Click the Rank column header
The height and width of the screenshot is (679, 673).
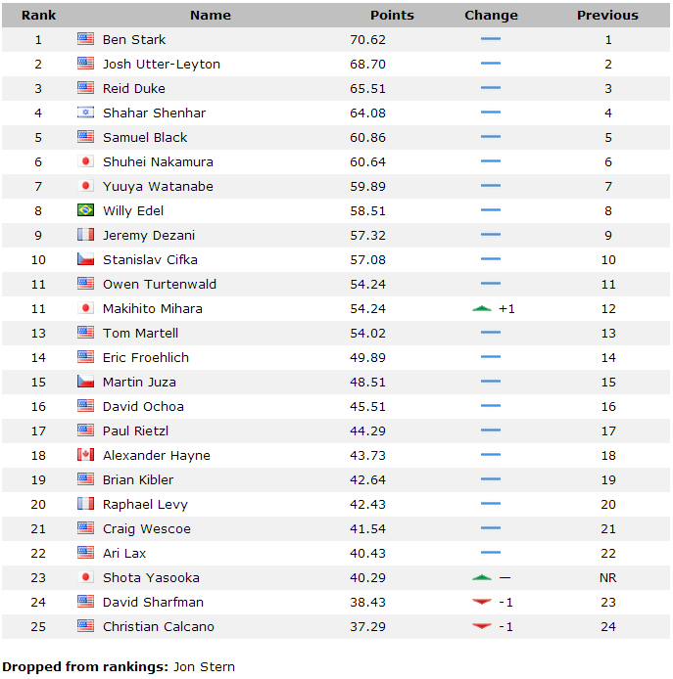coord(38,15)
